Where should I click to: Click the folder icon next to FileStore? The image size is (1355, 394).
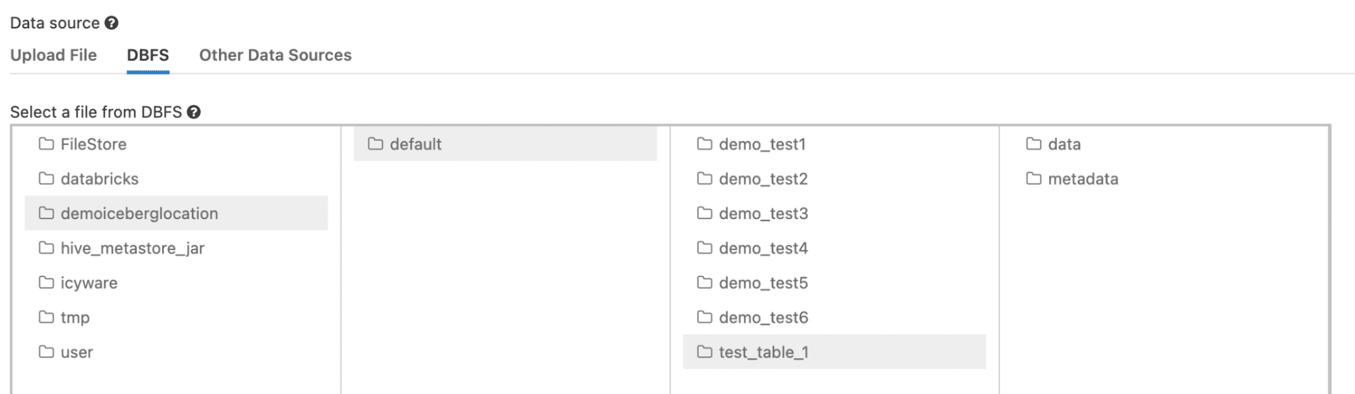[45, 144]
